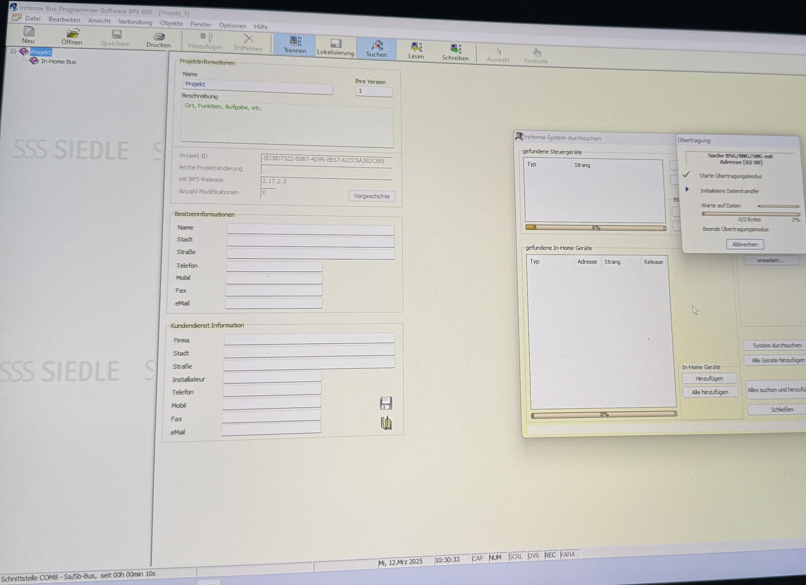The width and height of the screenshot is (806, 585).
Task: Click the Projekt ID value
Action: tap(326, 160)
